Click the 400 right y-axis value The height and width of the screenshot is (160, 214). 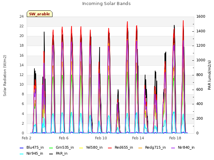coord(200,104)
